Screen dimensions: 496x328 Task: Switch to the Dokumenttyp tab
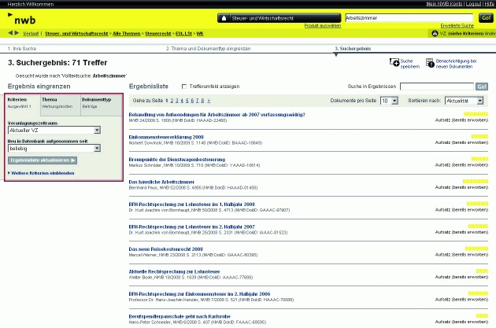tap(96, 100)
